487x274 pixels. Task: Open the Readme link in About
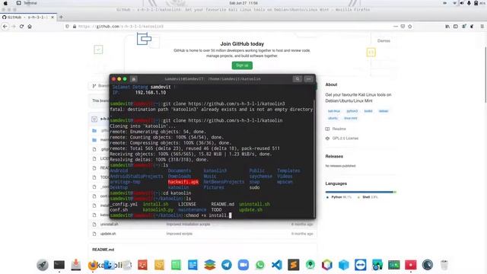coord(339,129)
